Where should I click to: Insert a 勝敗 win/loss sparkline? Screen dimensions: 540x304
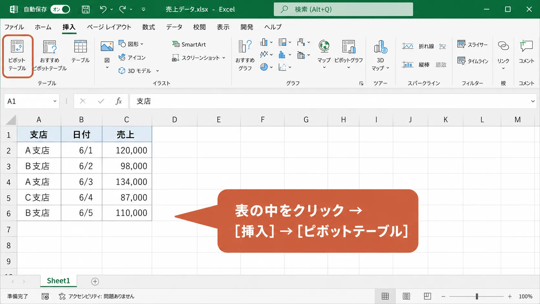[x=441, y=65]
